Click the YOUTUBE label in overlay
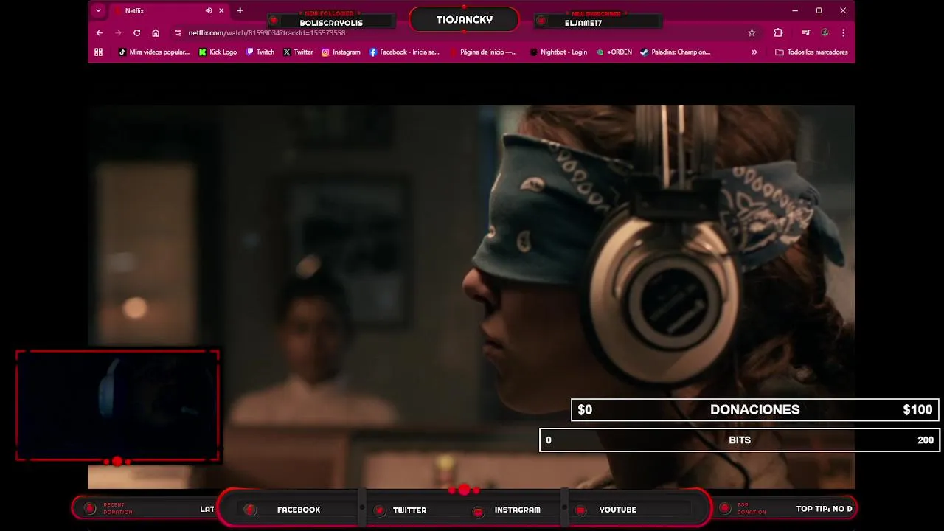The image size is (944, 531). pos(618,510)
